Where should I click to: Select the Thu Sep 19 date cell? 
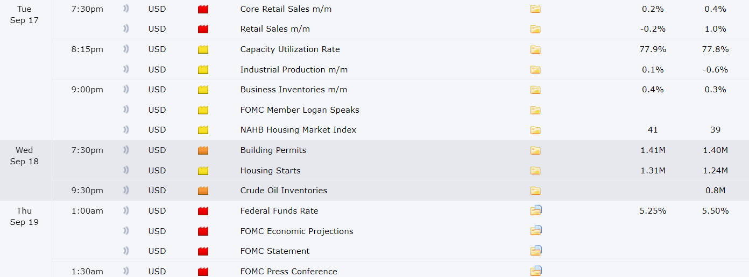pos(24,216)
